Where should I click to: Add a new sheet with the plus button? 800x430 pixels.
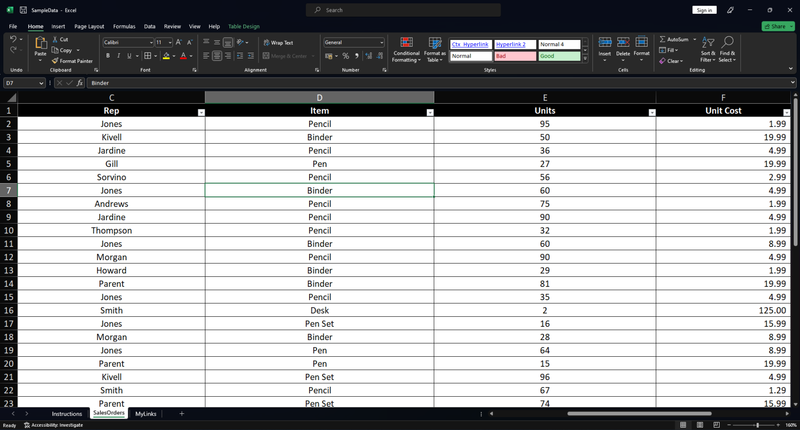(181, 413)
